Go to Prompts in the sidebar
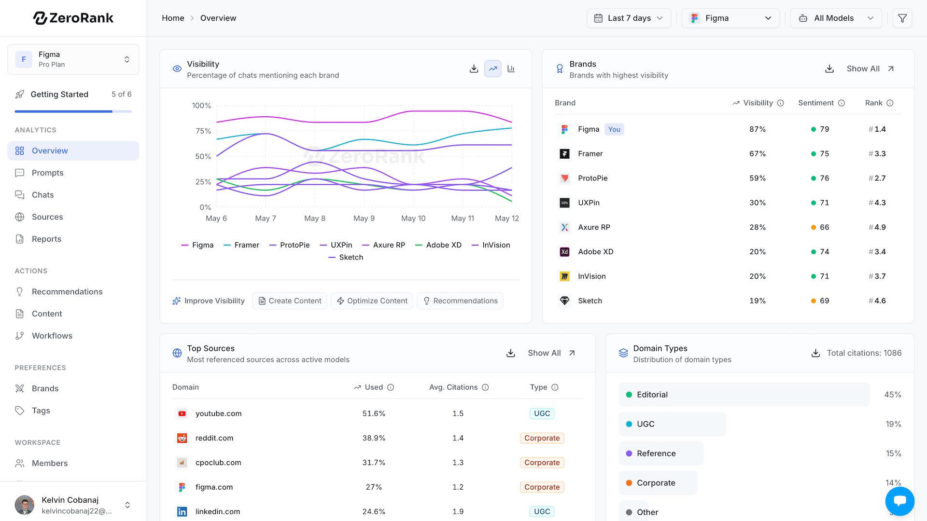The width and height of the screenshot is (927, 521). (73, 173)
